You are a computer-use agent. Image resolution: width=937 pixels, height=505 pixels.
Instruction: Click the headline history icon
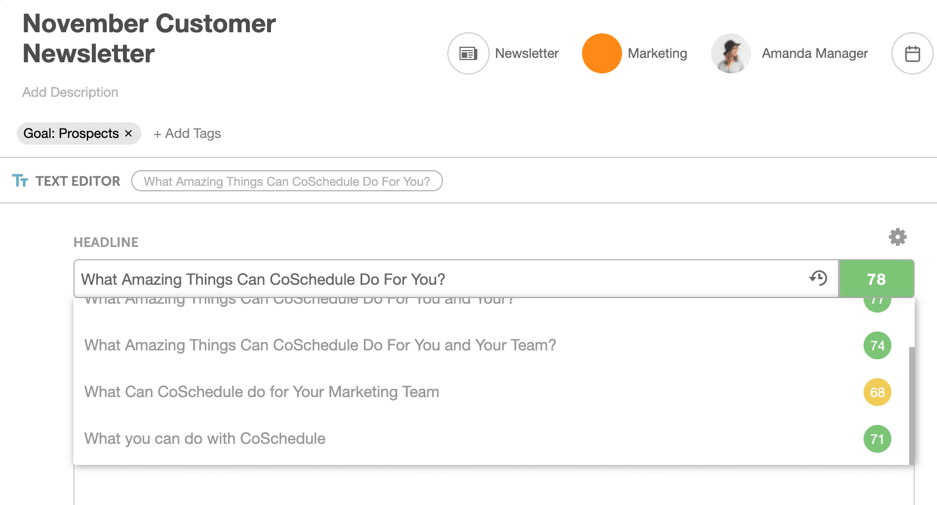coord(818,278)
